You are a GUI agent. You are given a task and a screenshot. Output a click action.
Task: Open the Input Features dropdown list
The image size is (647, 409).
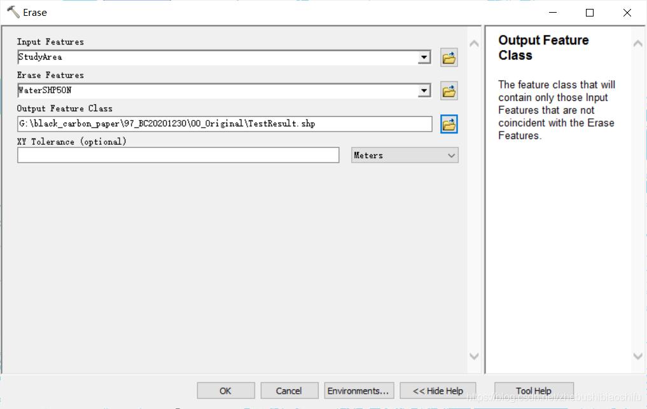click(424, 57)
